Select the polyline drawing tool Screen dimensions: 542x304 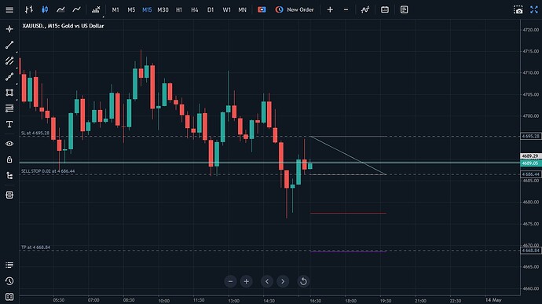[x=9, y=77]
